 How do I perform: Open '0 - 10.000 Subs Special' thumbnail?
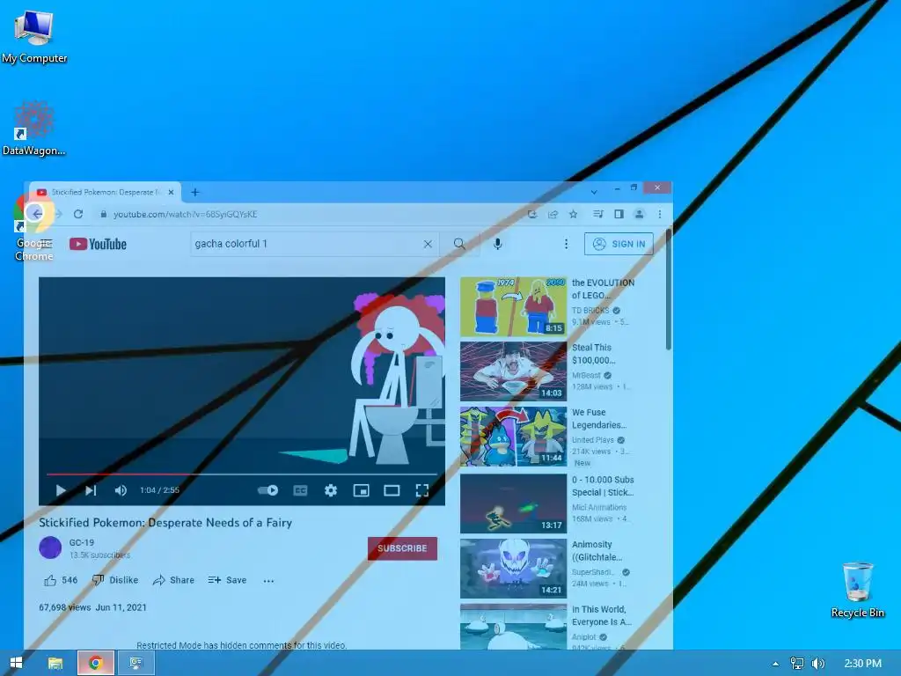tap(513, 503)
